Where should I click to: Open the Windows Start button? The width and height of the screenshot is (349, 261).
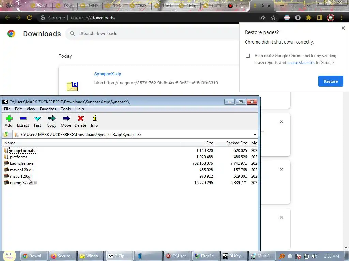[x=9, y=256]
